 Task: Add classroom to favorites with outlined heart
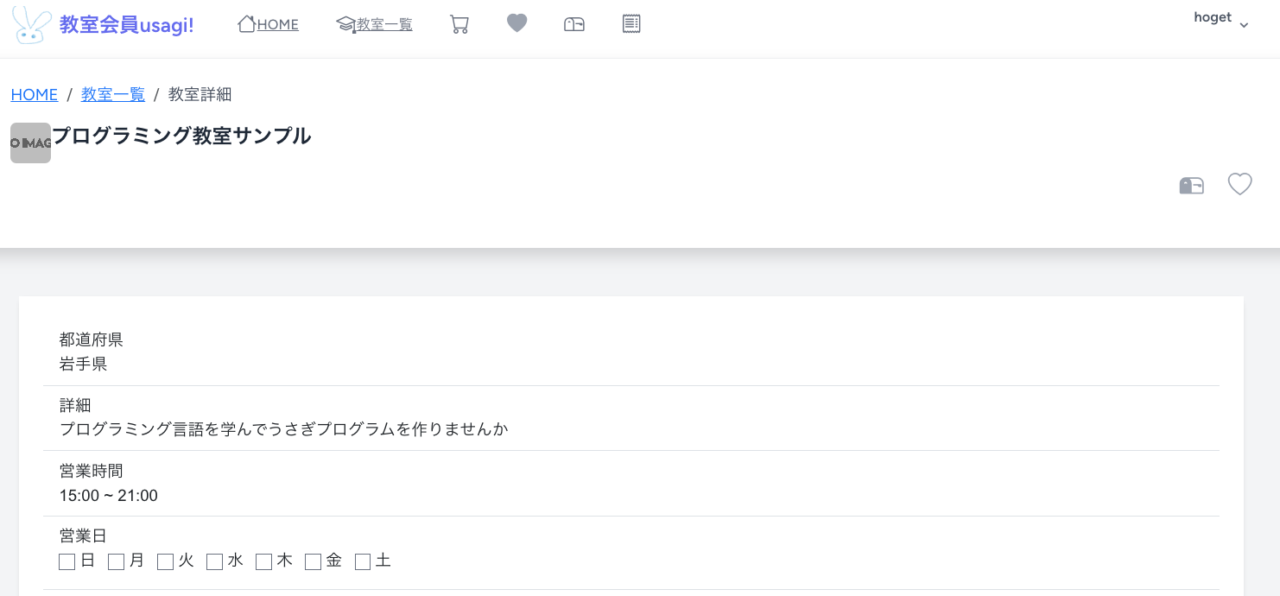point(1240,184)
